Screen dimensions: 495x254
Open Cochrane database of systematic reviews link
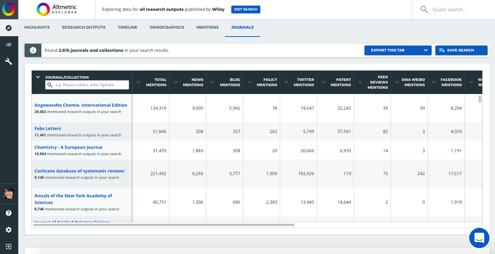coord(79,171)
